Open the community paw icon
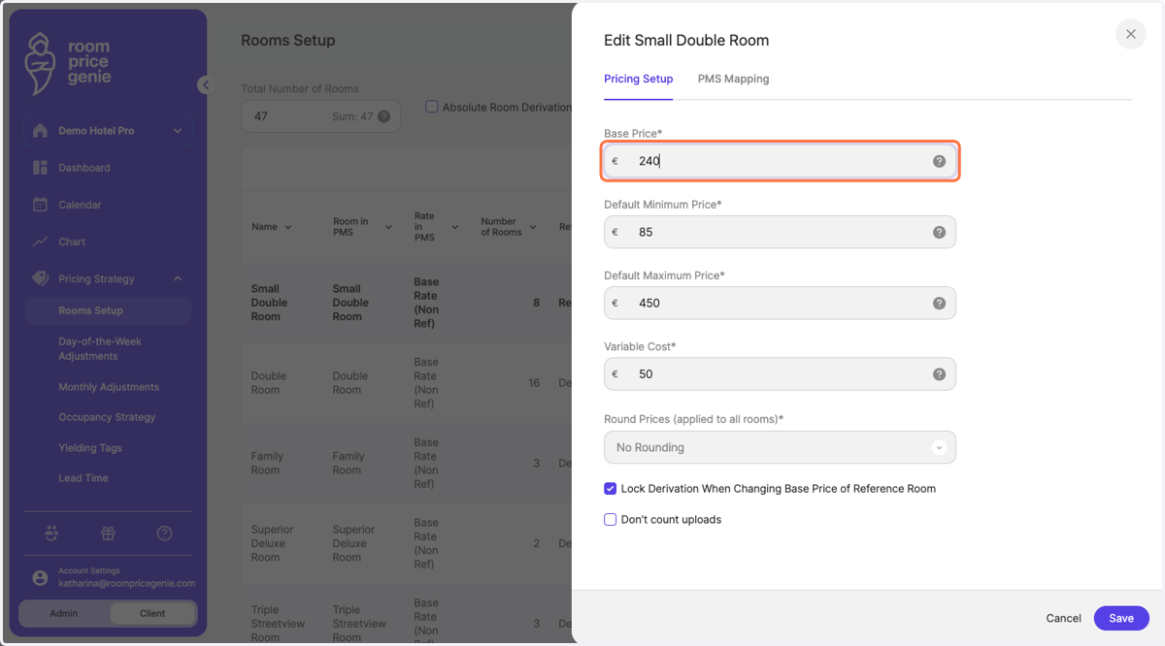The height and width of the screenshot is (646, 1165). (51, 533)
